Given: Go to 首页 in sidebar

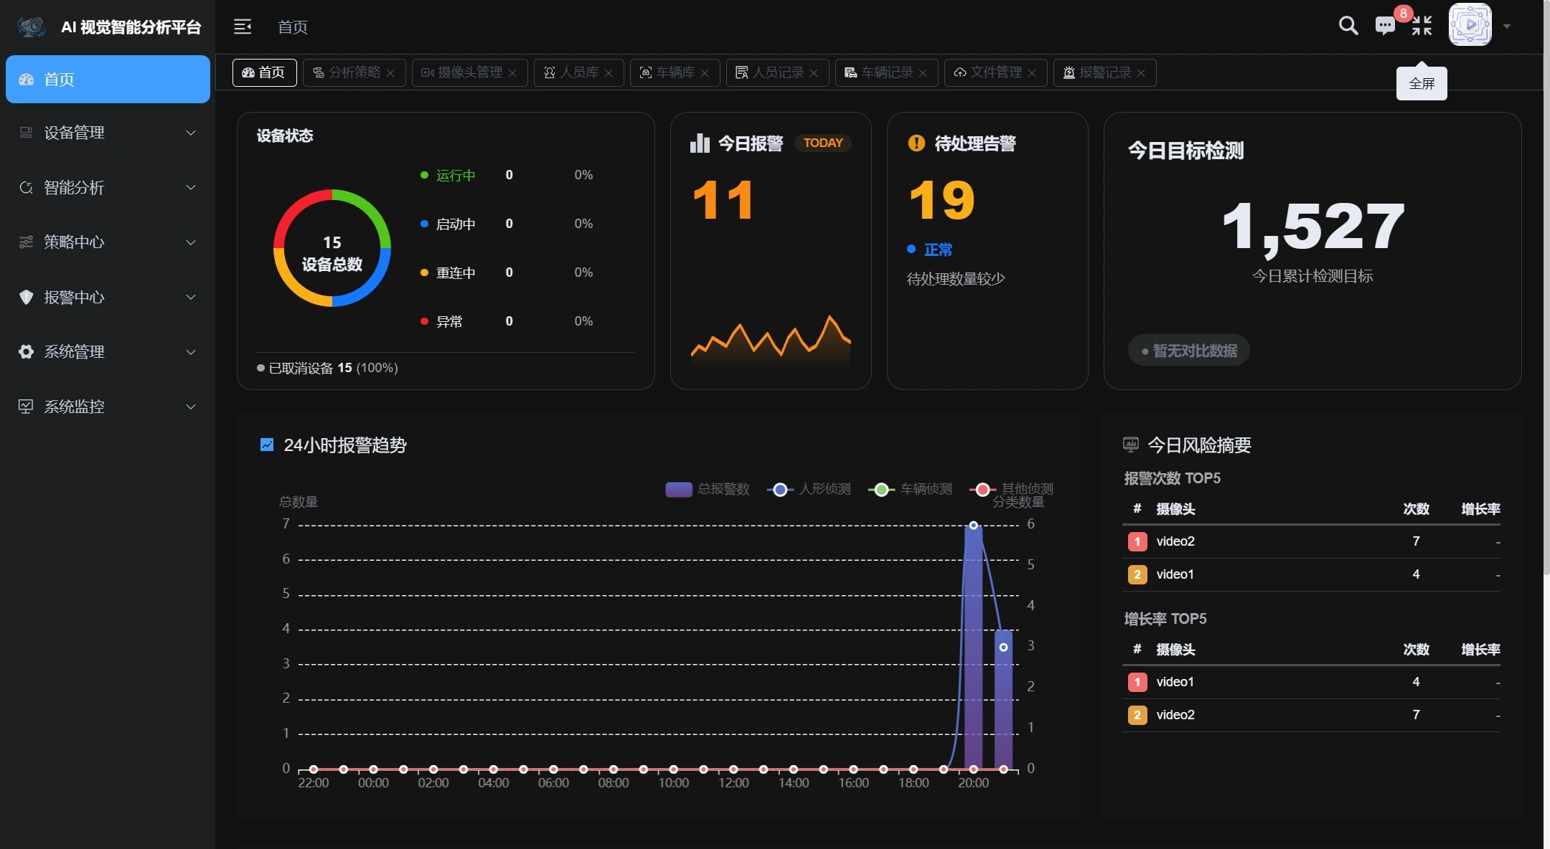Looking at the screenshot, I should (x=108, y=80).
